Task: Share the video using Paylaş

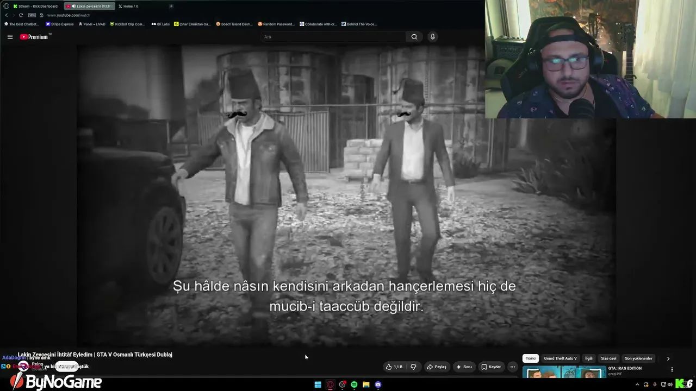Action: (437, 367)
